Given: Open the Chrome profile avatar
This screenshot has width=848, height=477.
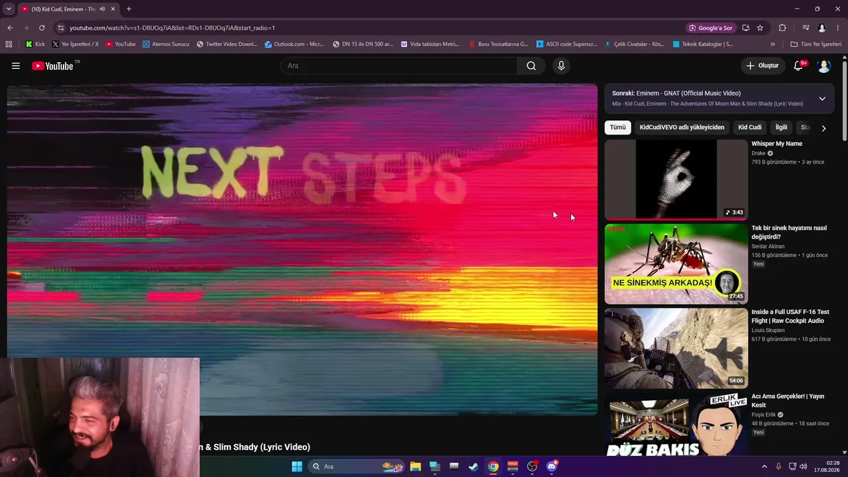Looking at the screenshot, I should [x=822, y=28].
